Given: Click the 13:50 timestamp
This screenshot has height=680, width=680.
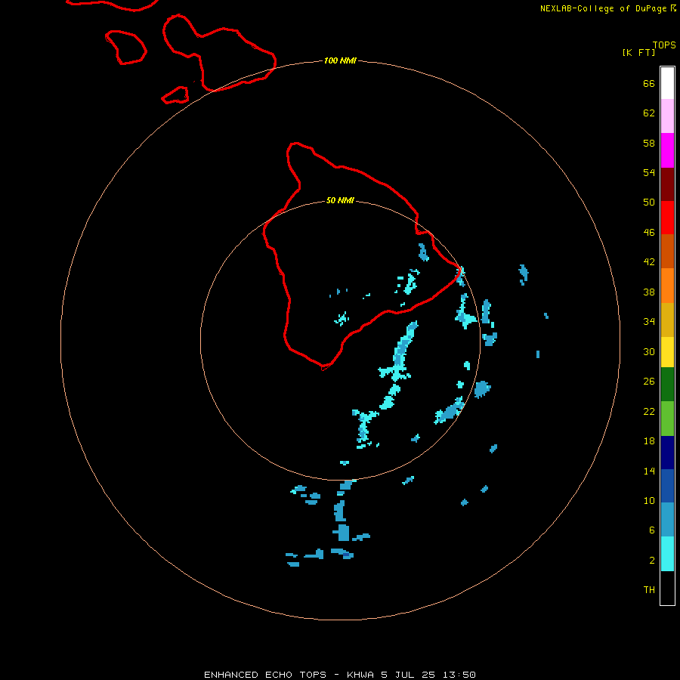Looking at the screenshot, I should (x=459, y=675).
